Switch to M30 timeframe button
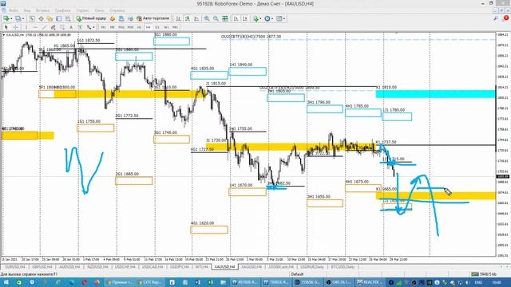511x287 pixels. (130, 27)
